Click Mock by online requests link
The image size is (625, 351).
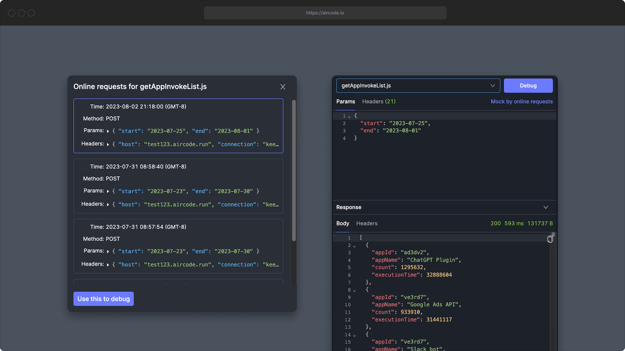[521, 101]
